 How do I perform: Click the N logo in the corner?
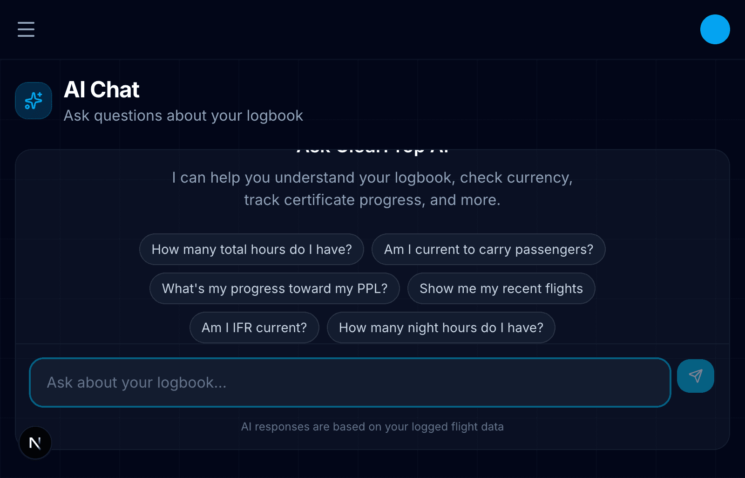[x=35, y=443]
